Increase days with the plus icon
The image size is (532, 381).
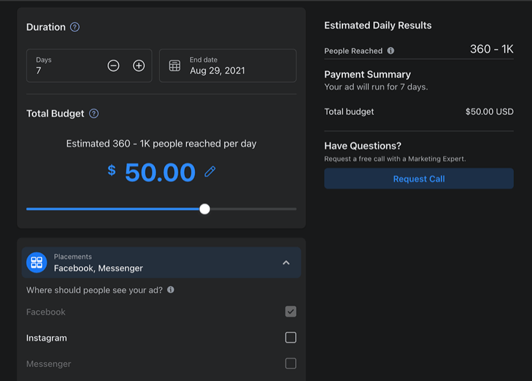139,66
